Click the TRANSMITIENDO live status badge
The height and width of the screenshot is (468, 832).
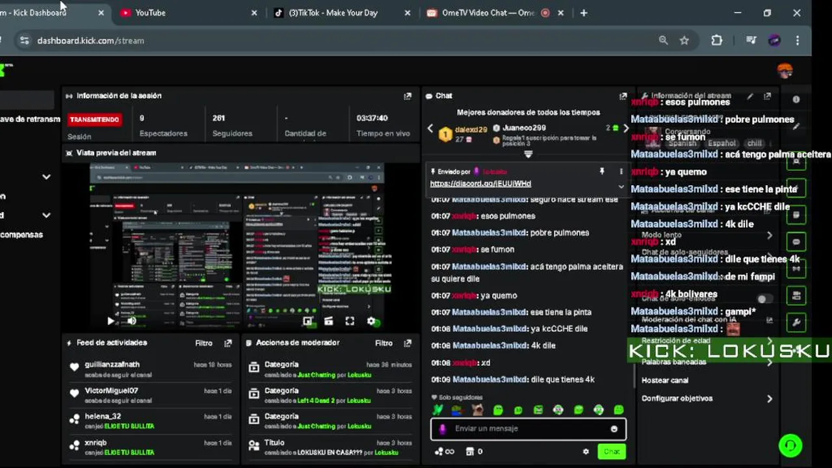[95, 120]
